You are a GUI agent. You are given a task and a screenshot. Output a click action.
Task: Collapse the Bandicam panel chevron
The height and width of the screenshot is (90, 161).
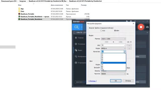(x=147, y=32)
